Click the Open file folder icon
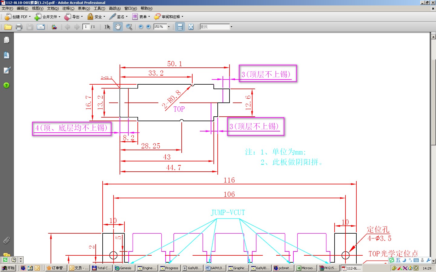 pos(8,27)
